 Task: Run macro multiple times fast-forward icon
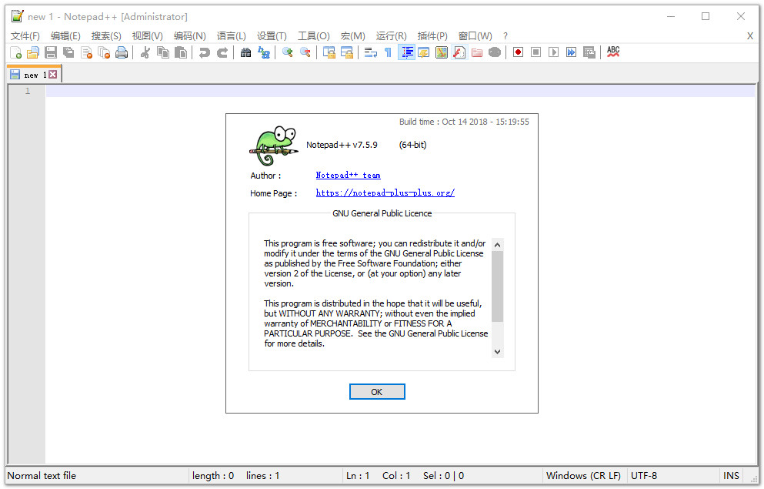pyautogui.click(x=571, y=52)
